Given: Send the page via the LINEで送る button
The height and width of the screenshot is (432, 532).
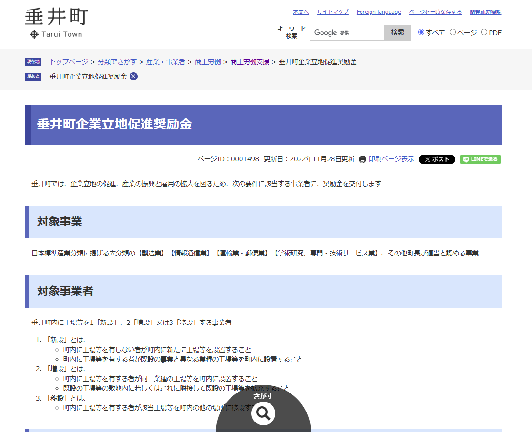Looking at the screenshot, I should 480,159.
